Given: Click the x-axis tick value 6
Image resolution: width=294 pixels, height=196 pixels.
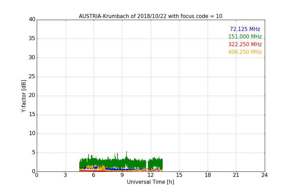Looking at the screenshot, I should click(94, 175).
